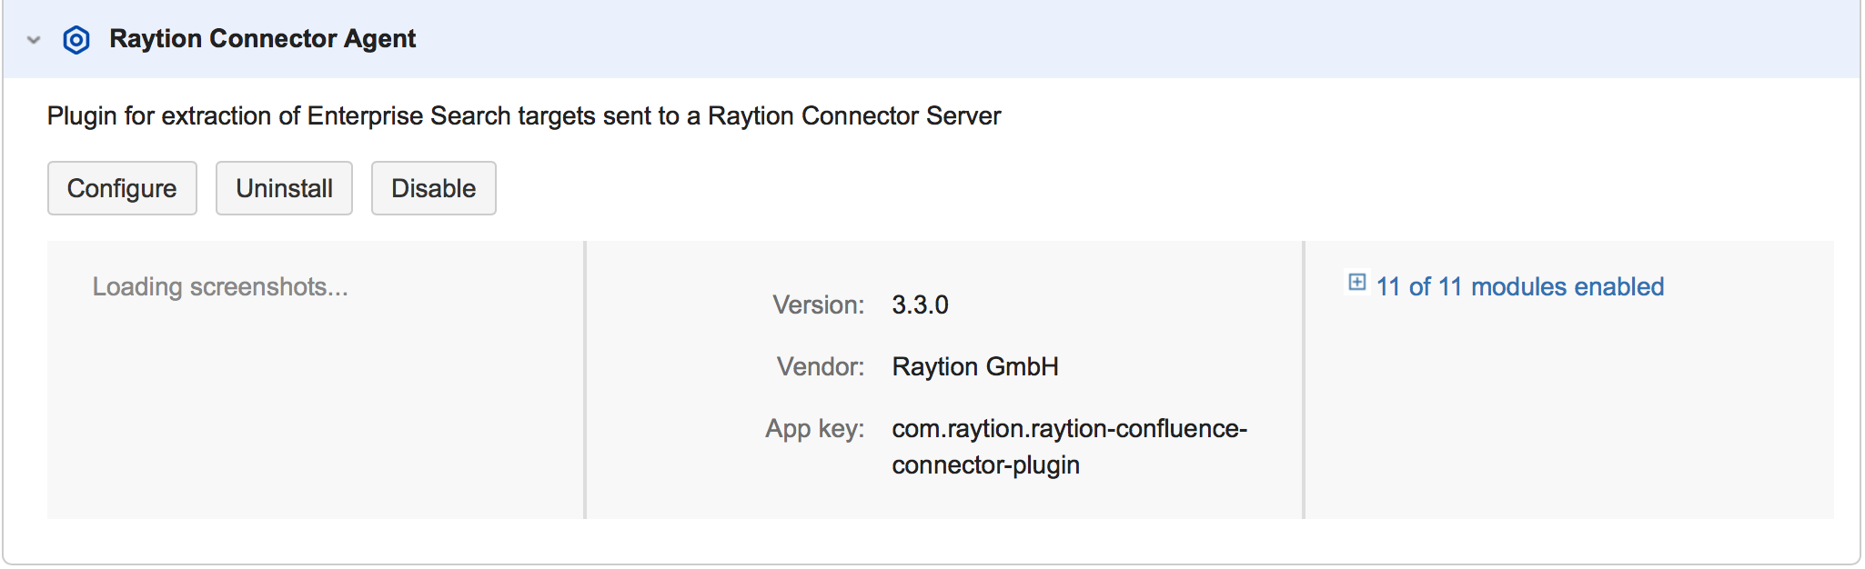Viewport: 1865px width, 569px height.
Task: Click the Raytion hexagon app icon
Action: pos(76,40)
